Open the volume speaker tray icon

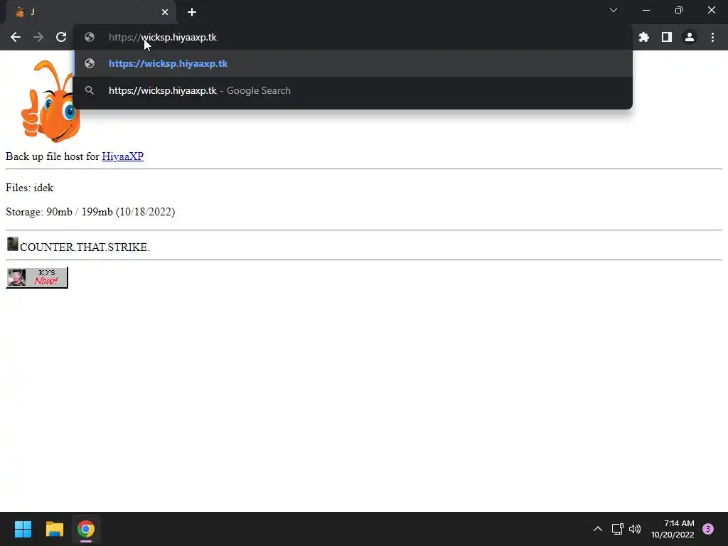click(x=635, y=529)
